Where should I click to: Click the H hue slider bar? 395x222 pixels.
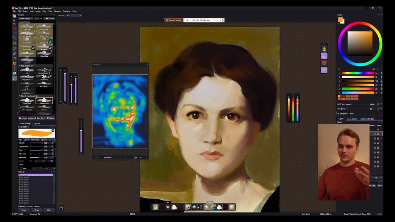click(x=358, y=73)
